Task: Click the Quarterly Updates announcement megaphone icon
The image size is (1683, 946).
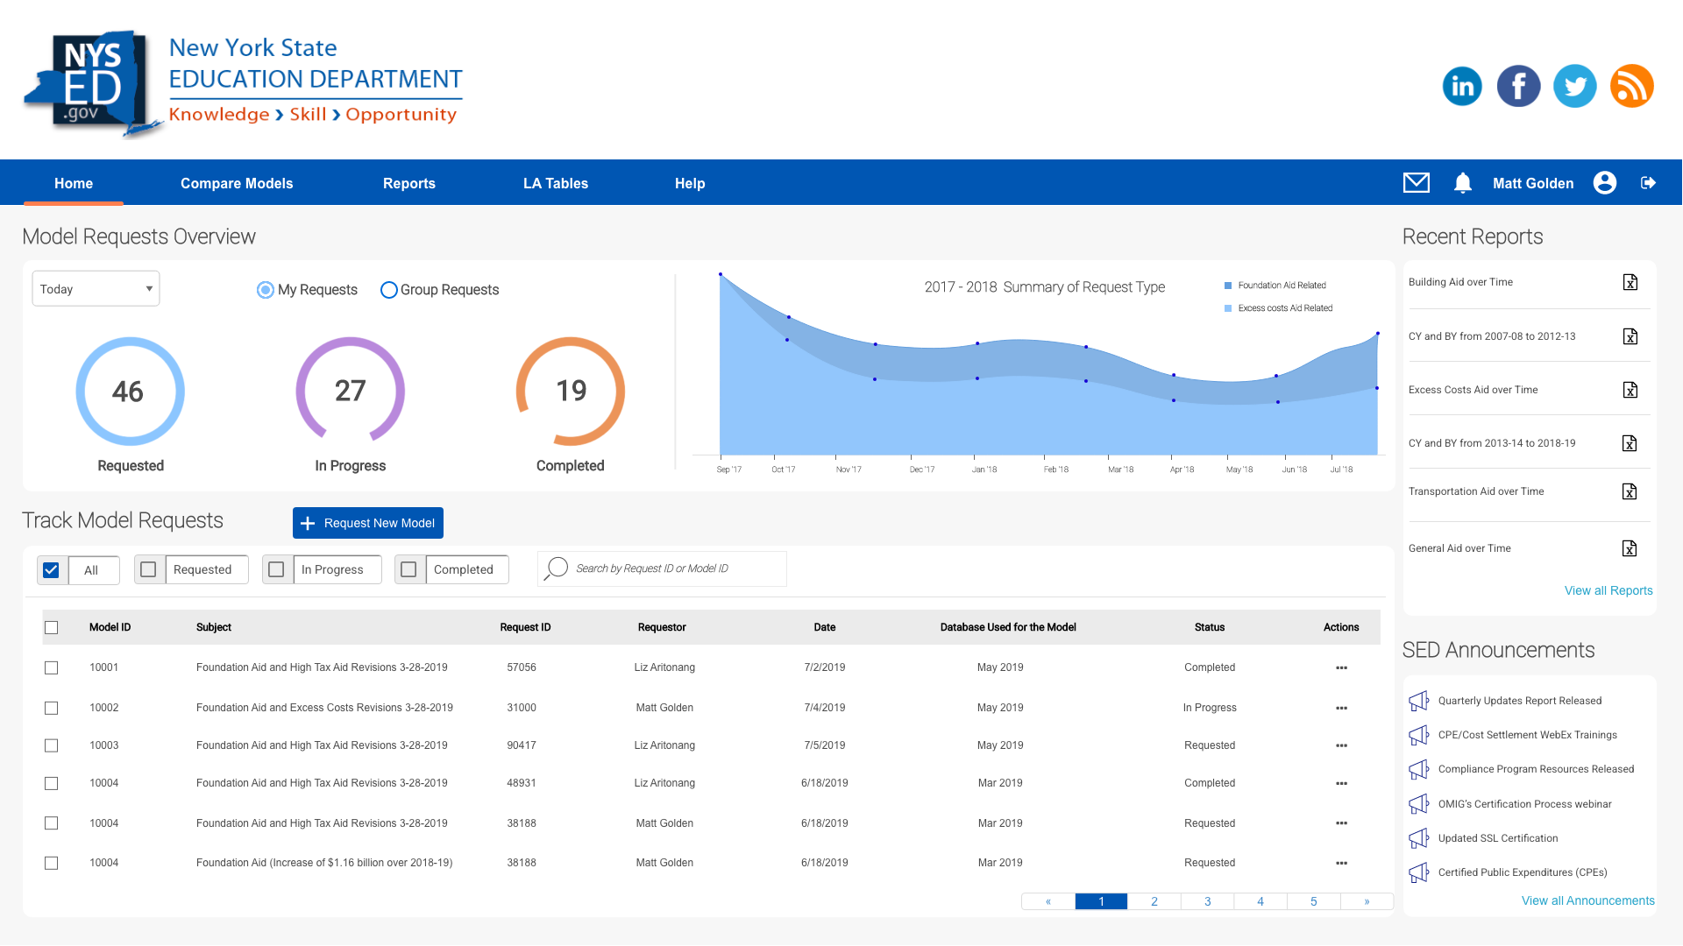Action: [x=1418, y=701]
